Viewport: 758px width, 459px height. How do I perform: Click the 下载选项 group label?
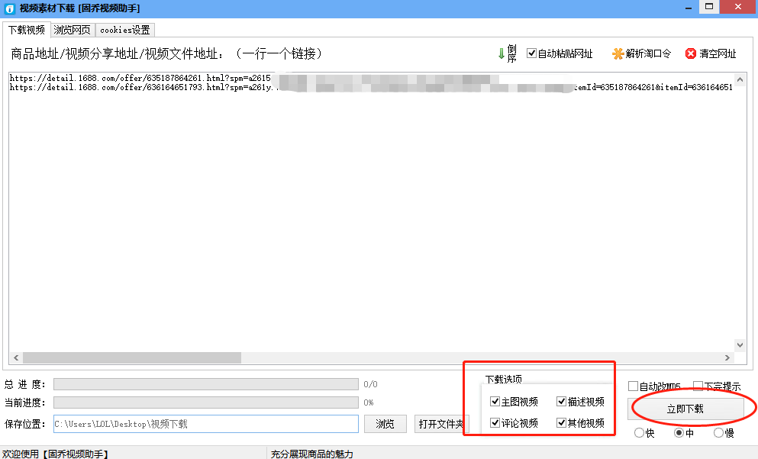pos(504,380)
